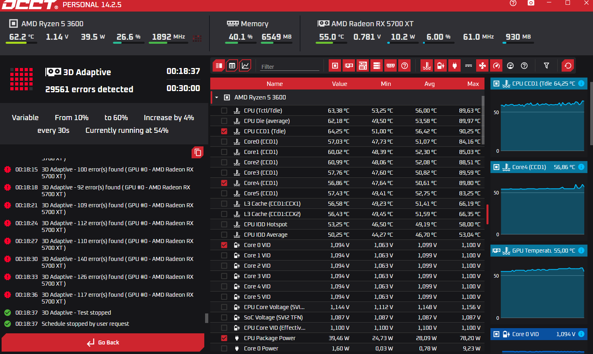Open info for CPU CCD1 graph
This screenshot has width=593, height=354.
(x=581, y=84)
